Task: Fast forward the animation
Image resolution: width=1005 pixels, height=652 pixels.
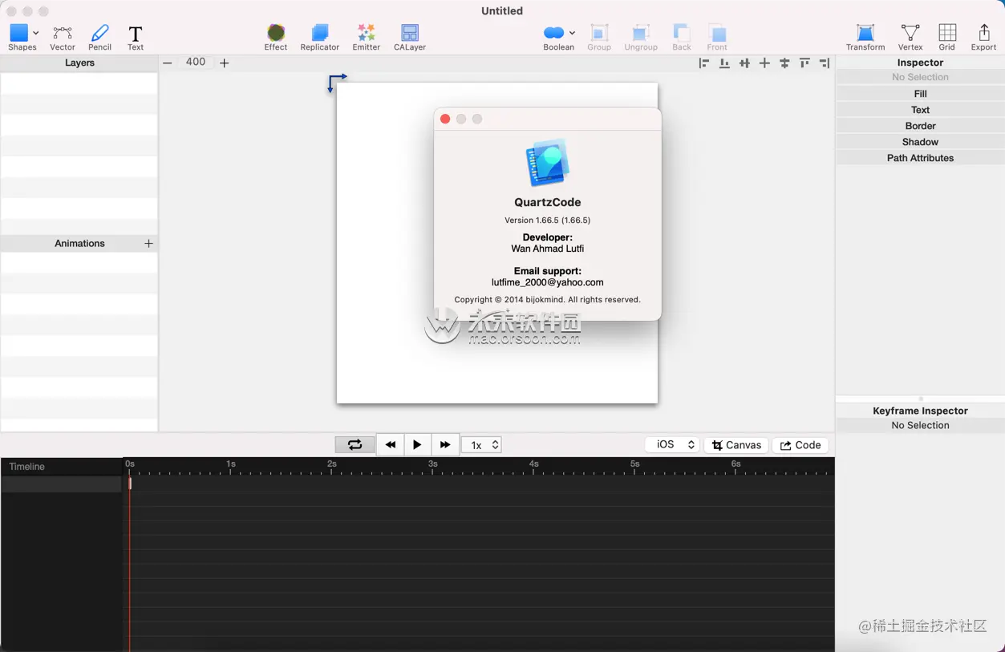Action: 445,445
